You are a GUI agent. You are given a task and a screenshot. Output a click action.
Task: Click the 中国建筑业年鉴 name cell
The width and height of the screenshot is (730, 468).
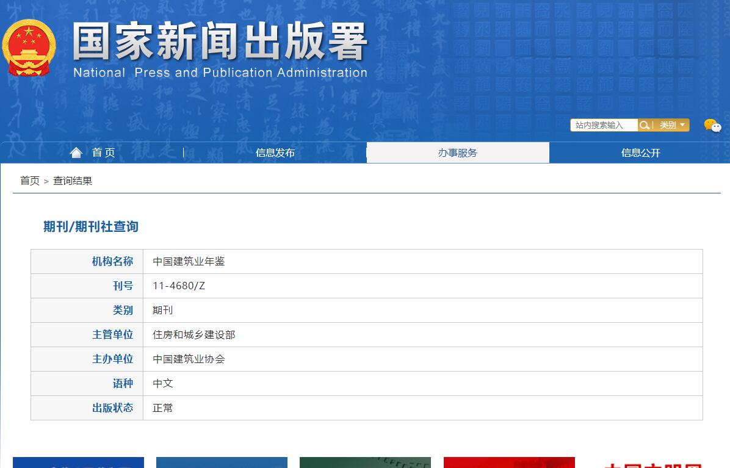(187, 261)
